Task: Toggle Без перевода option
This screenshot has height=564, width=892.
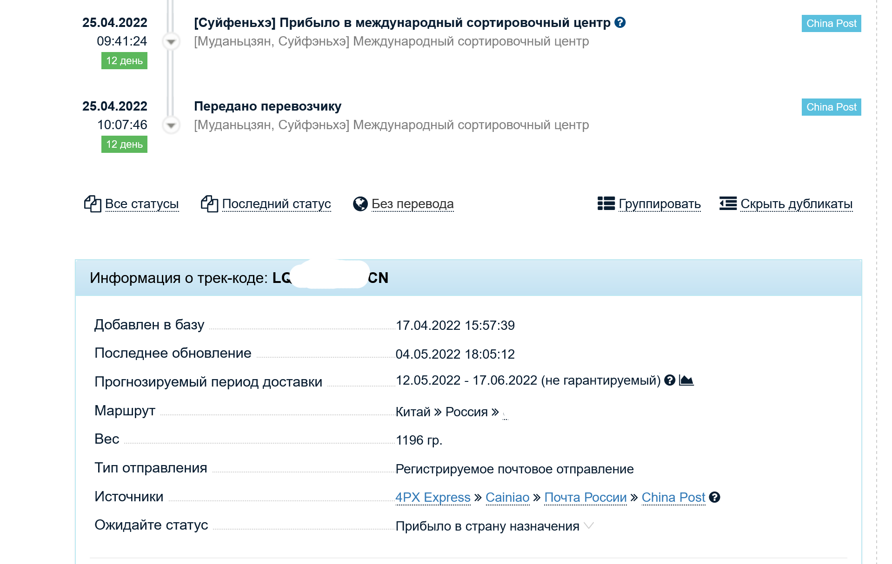Action: click(413, 203)
